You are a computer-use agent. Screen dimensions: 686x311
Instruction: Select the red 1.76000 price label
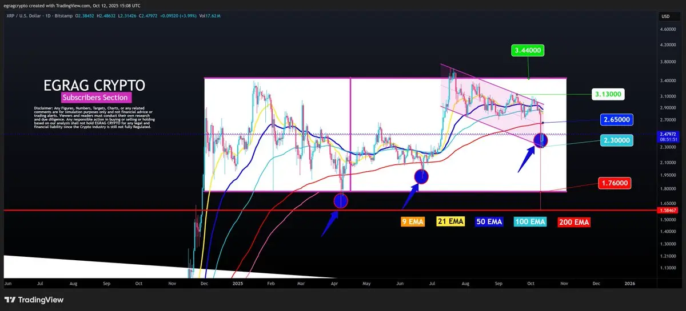coord(615,183)
